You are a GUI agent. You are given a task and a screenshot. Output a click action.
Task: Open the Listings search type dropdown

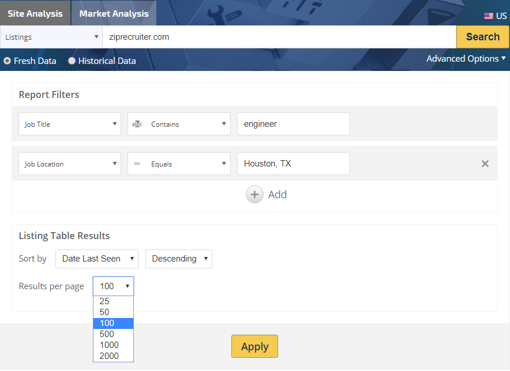click(51, 37)
